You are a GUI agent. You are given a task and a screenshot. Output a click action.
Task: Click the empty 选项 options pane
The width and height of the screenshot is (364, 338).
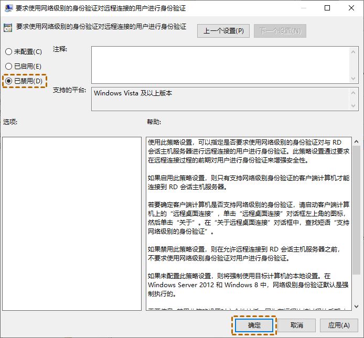click(x=72, y=224)
